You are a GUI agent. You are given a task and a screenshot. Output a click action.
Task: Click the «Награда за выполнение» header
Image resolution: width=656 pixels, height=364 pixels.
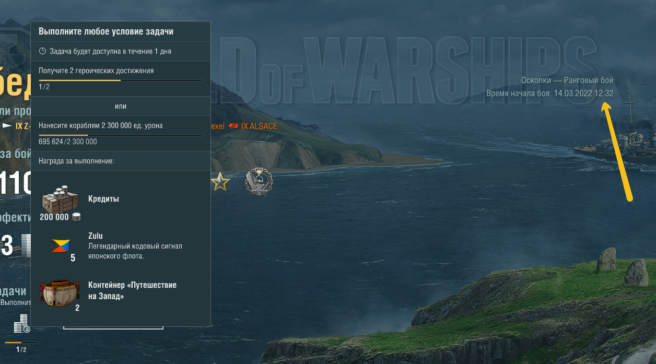[x=76, y=161]
